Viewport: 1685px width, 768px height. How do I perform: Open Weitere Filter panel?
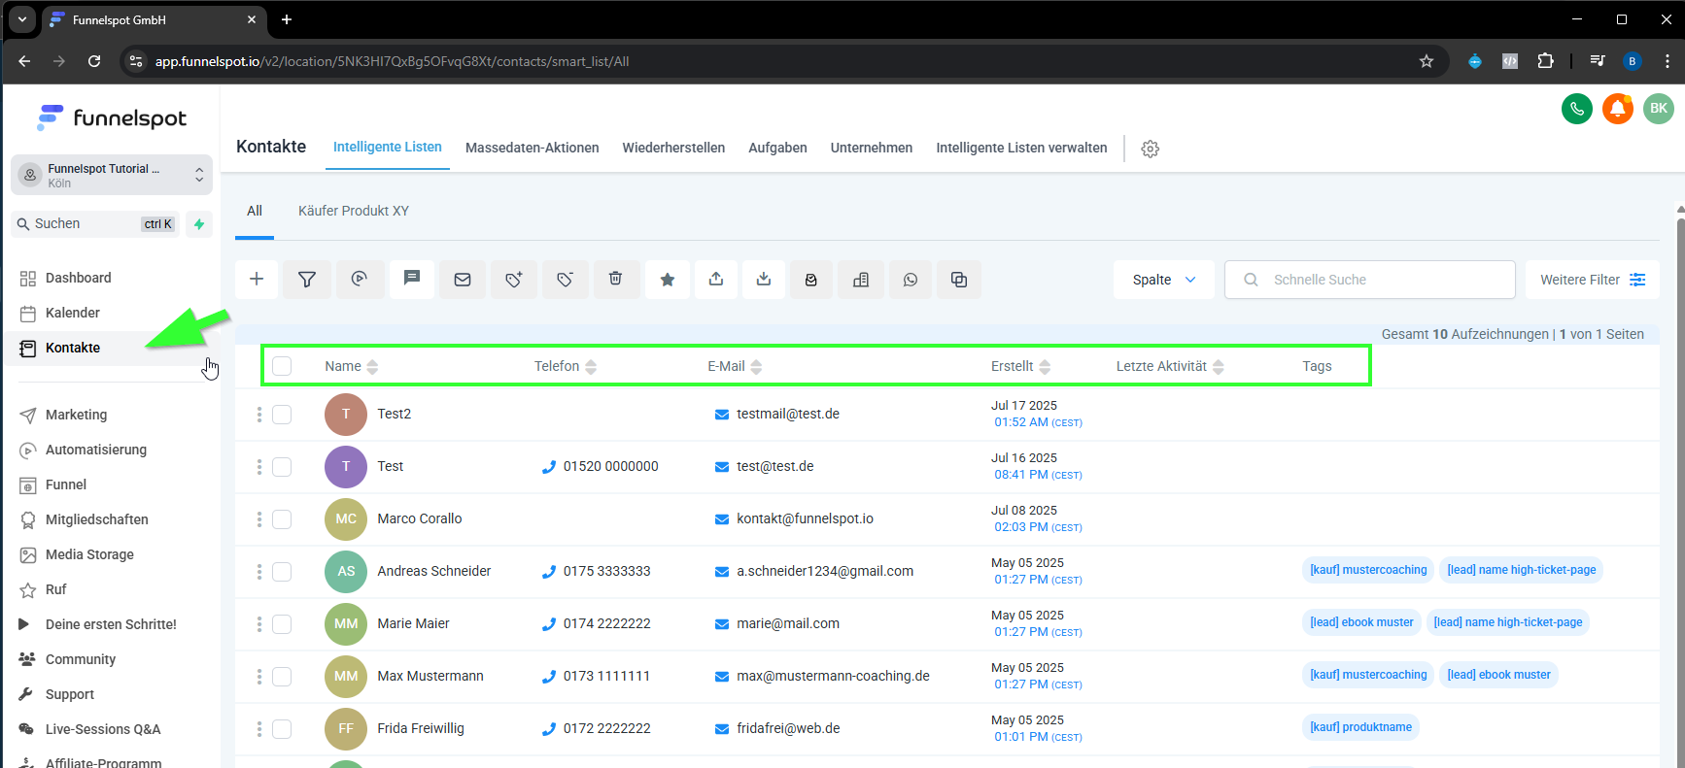click(1593, 280)
